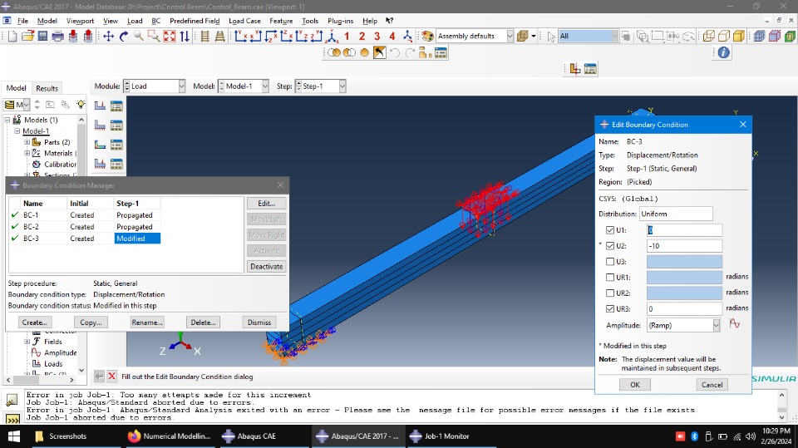Switch to wireframe render style
The height and width of the screenshot is (448, 798).
(708, 36)
